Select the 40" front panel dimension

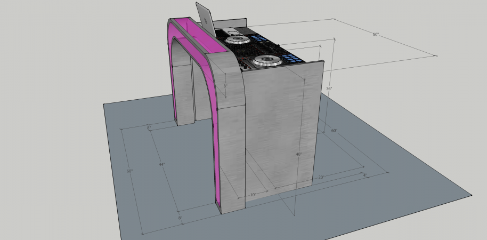[298, 154]
